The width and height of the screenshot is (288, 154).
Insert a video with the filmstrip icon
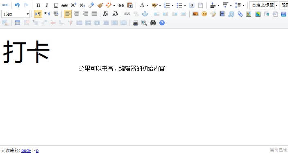tap(222, 14)
